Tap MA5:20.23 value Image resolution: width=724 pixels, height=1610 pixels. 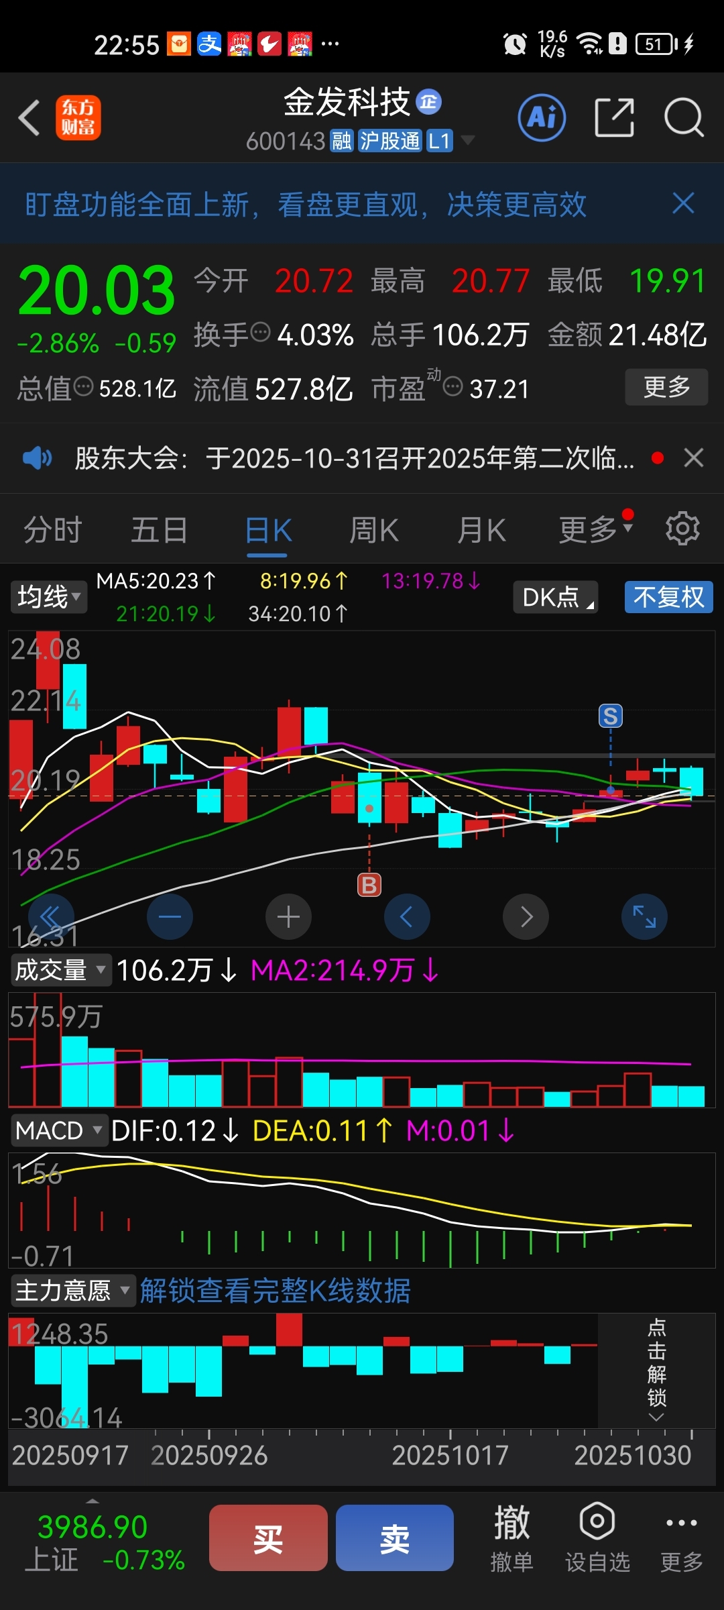(156, 581)
